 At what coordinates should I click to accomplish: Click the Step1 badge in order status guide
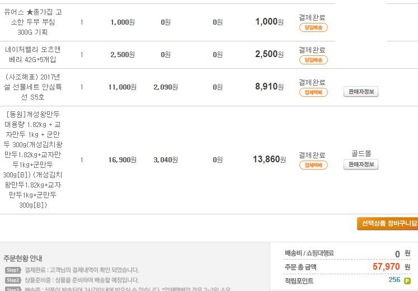13,270
